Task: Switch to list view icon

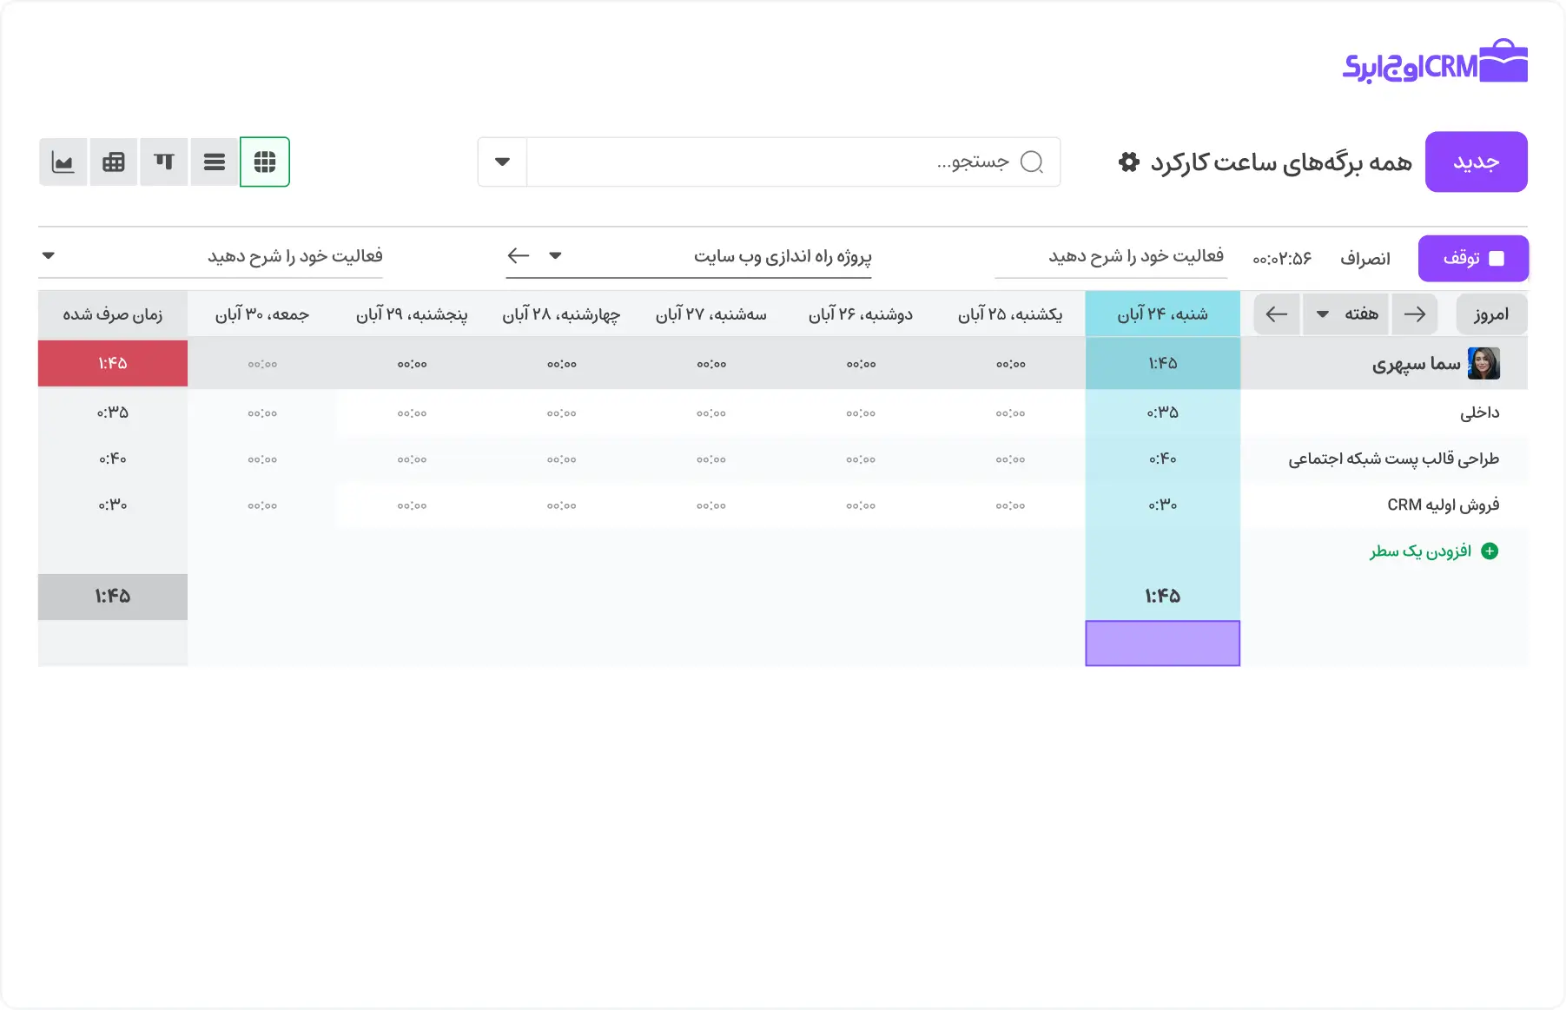Action: [215, 162]
